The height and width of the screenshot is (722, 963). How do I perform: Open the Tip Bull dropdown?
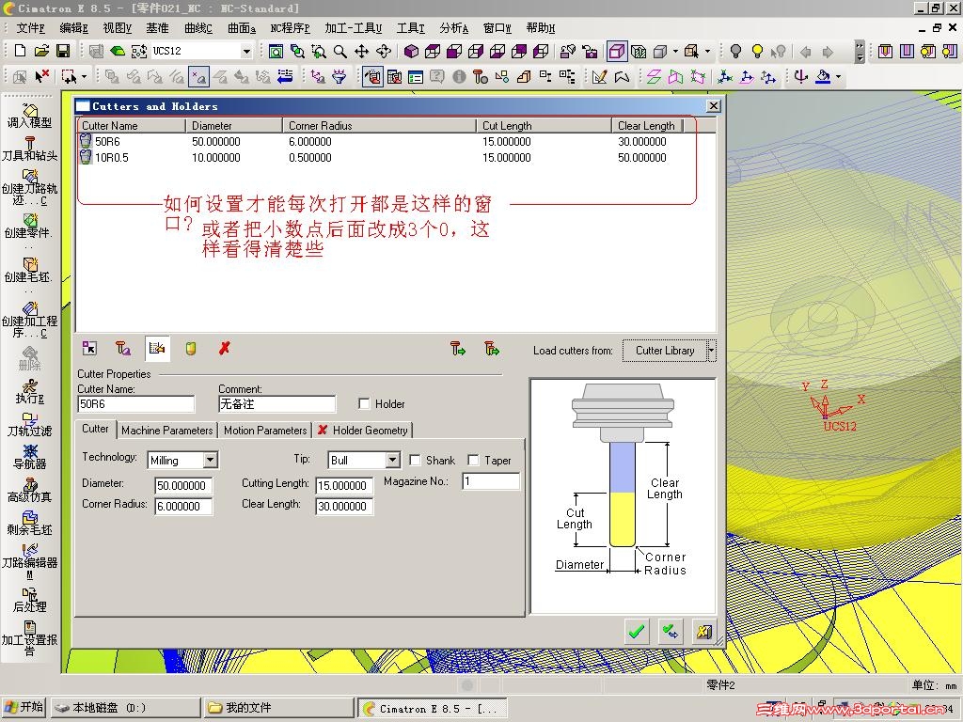393,461
